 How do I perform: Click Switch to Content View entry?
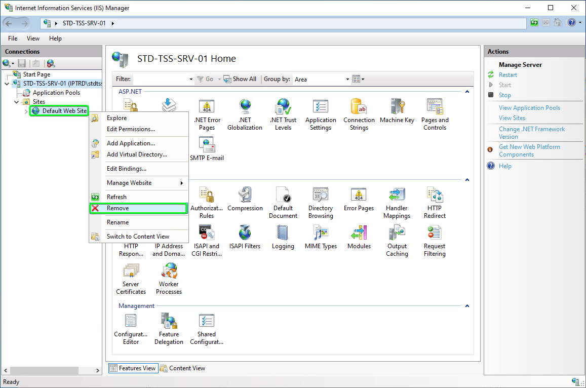139,237
